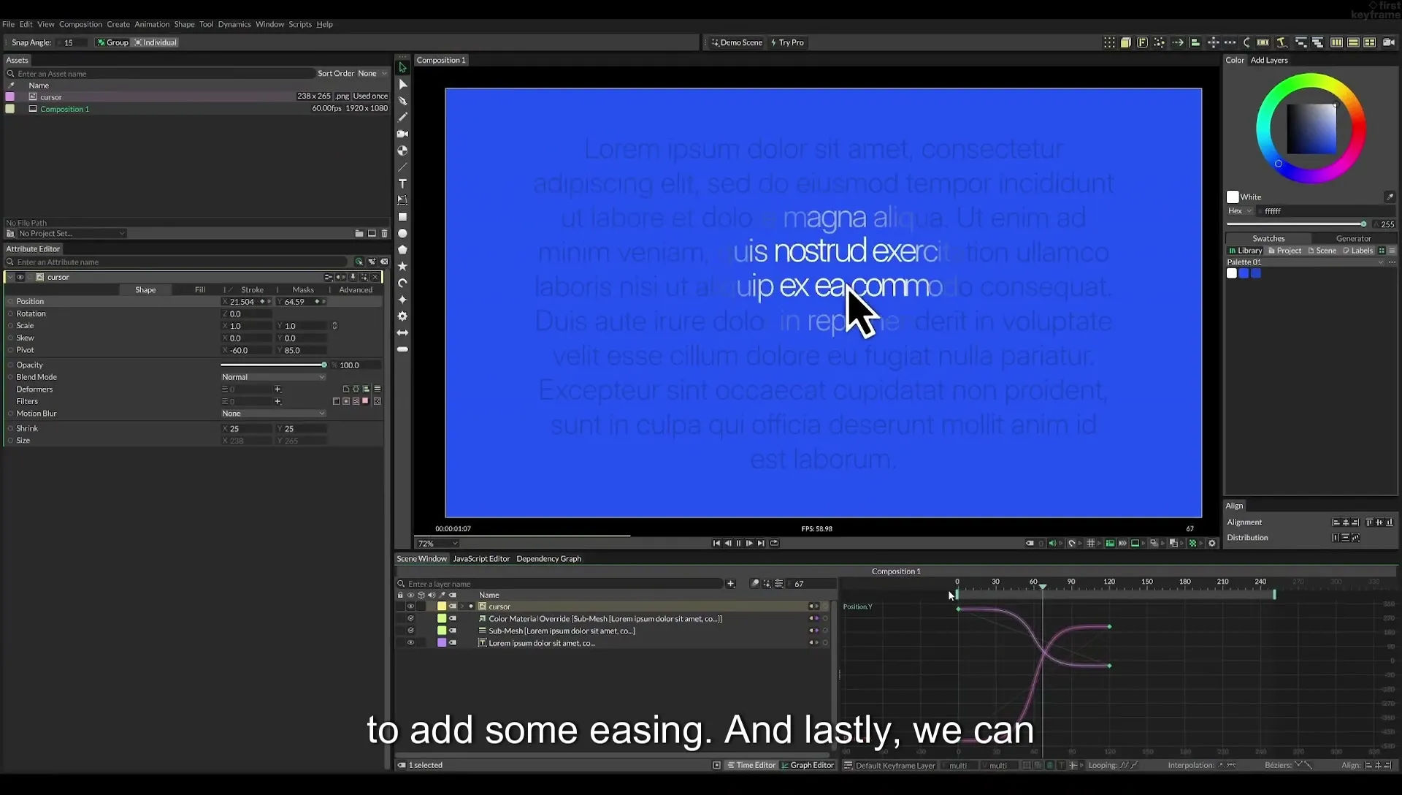
Task: Click the Try Pro button
Action: coord(787,42)
